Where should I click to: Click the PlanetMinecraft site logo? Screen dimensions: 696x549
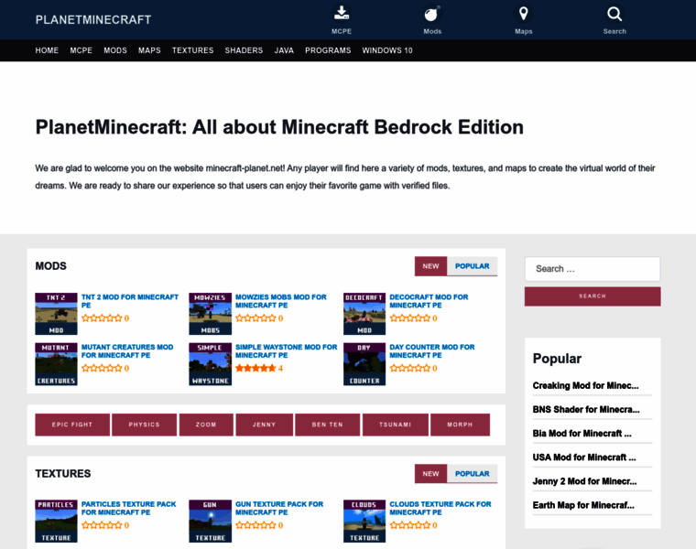click(93, 19)
